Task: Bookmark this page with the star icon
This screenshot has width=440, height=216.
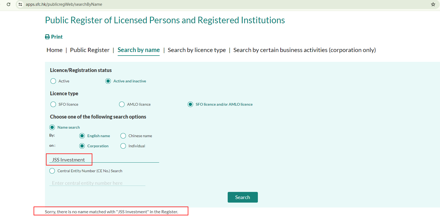Action: pyautogui.click(x=433, y=4)
